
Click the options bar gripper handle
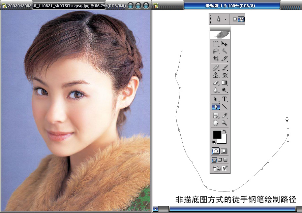pos(211,19)
